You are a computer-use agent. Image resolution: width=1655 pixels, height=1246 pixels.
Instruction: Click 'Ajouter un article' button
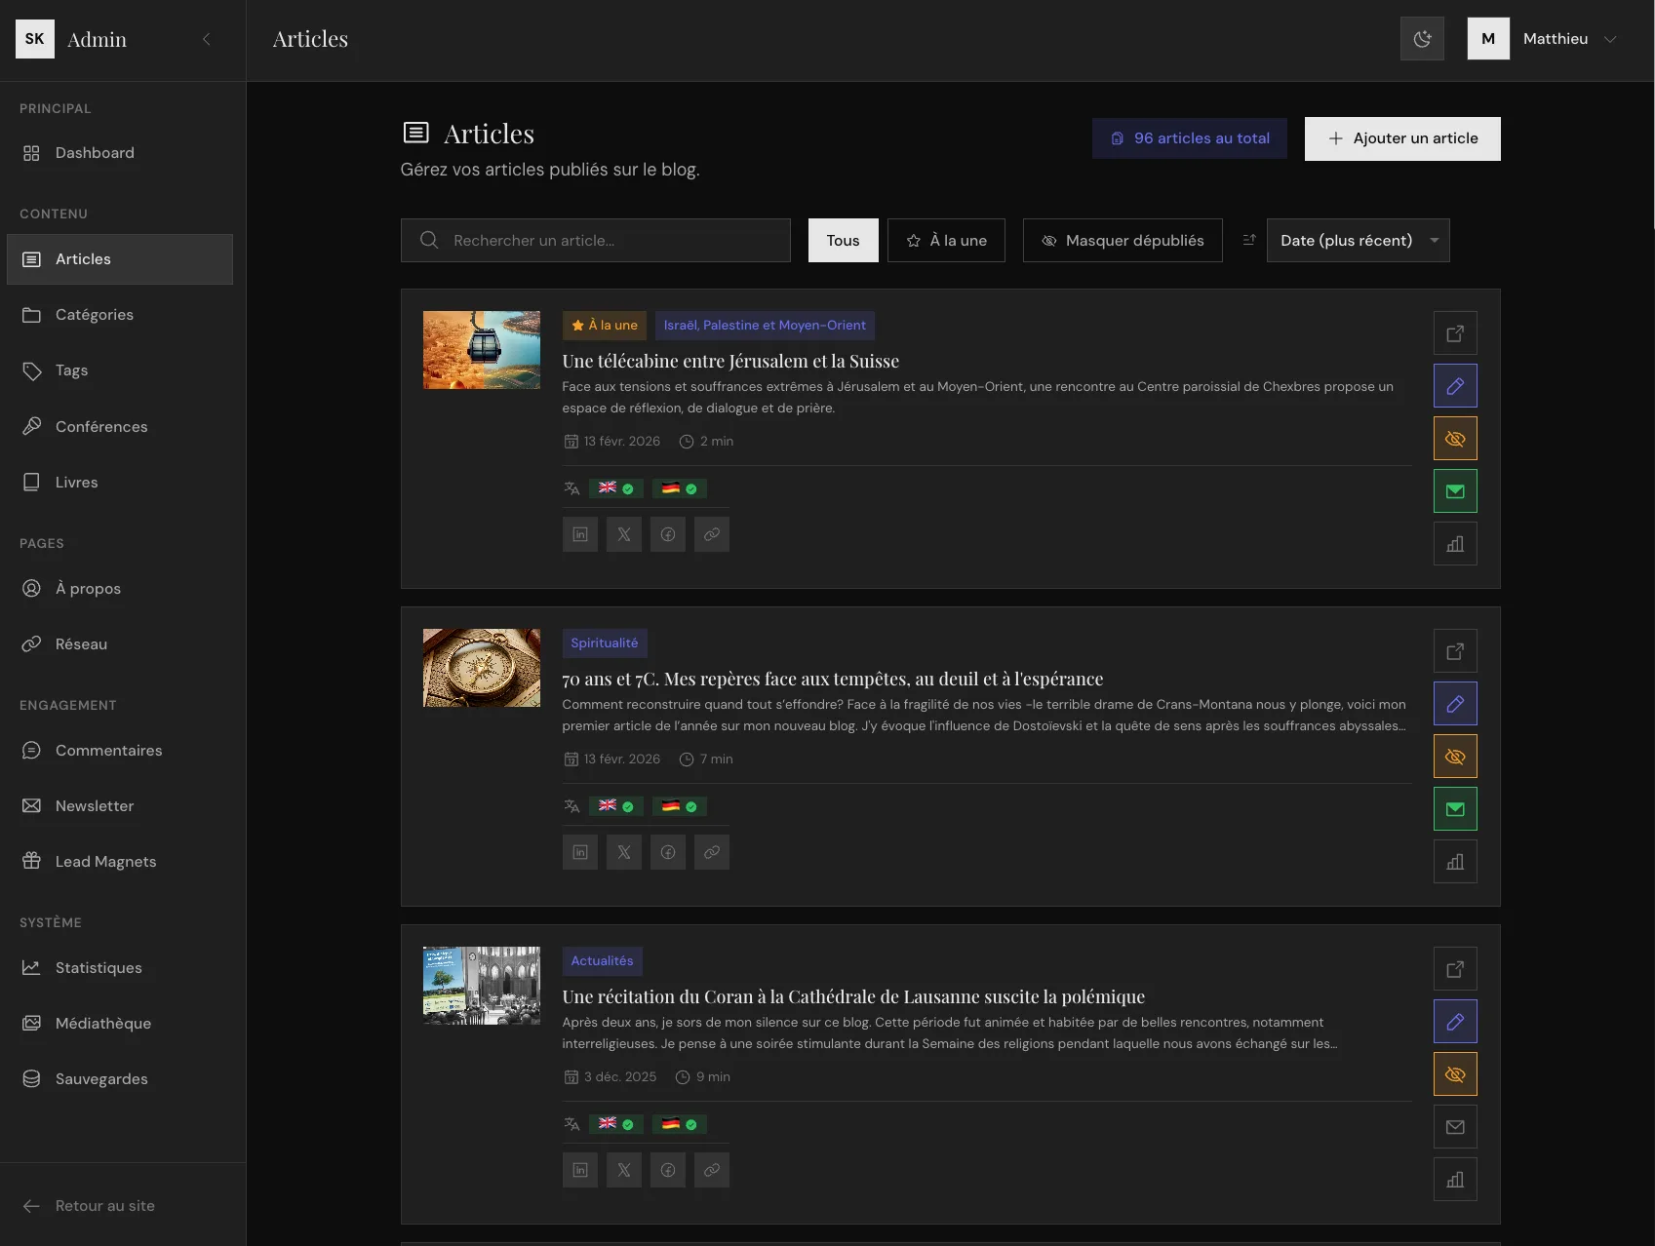1401,138
